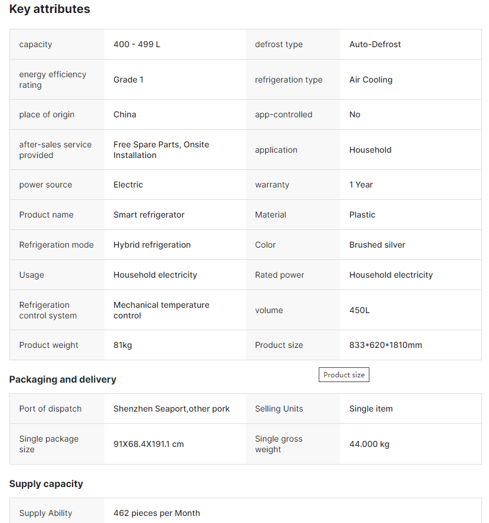Click the "833*620*1810mm" product size value
This screenshot has height=523, width=489.
(x=385, y=345)
